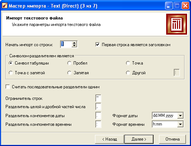Click the 'Формат времени' label
The width and height of the screenshot is (191, 146).
[x=128, y=124]
